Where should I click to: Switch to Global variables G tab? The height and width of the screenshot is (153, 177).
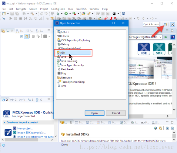(13, 100)
